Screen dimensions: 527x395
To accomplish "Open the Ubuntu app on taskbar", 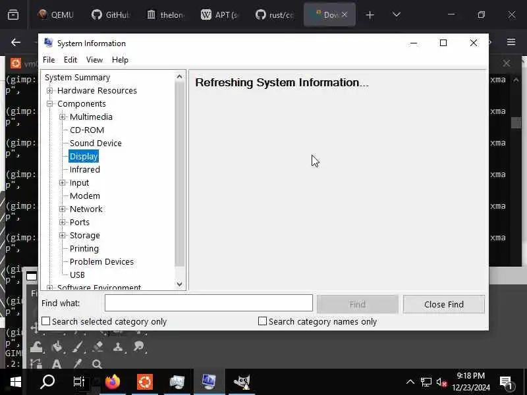I will coord(145,382).
